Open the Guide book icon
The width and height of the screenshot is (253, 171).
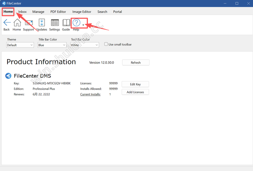pyautogui.click(x=66, y=23)
